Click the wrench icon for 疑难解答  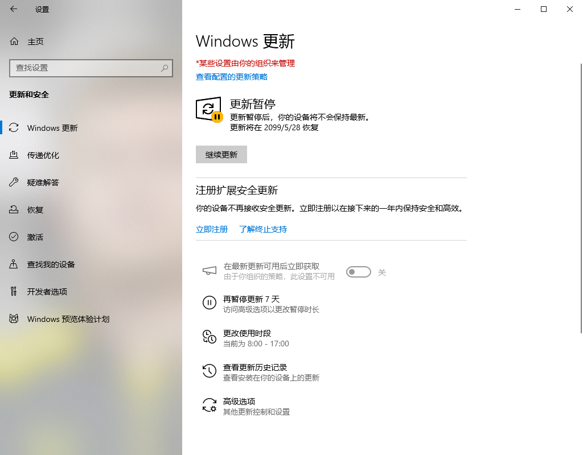(14, 183)
